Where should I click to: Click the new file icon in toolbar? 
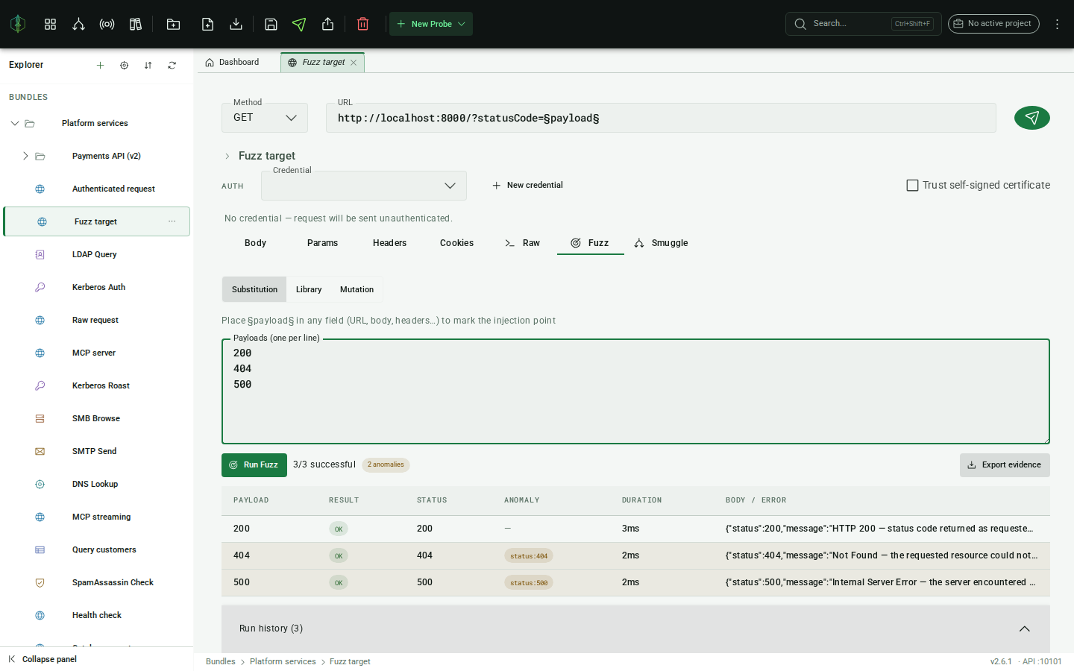(x=207, y=24)
